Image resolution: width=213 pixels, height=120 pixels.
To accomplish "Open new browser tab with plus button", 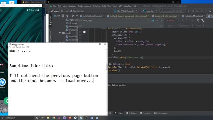I will [x=48, y=2].
